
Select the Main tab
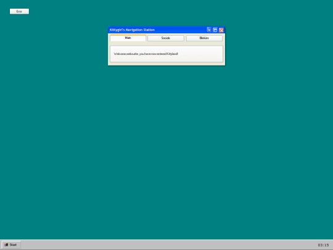pyautogui.click(x=128, y=38)
